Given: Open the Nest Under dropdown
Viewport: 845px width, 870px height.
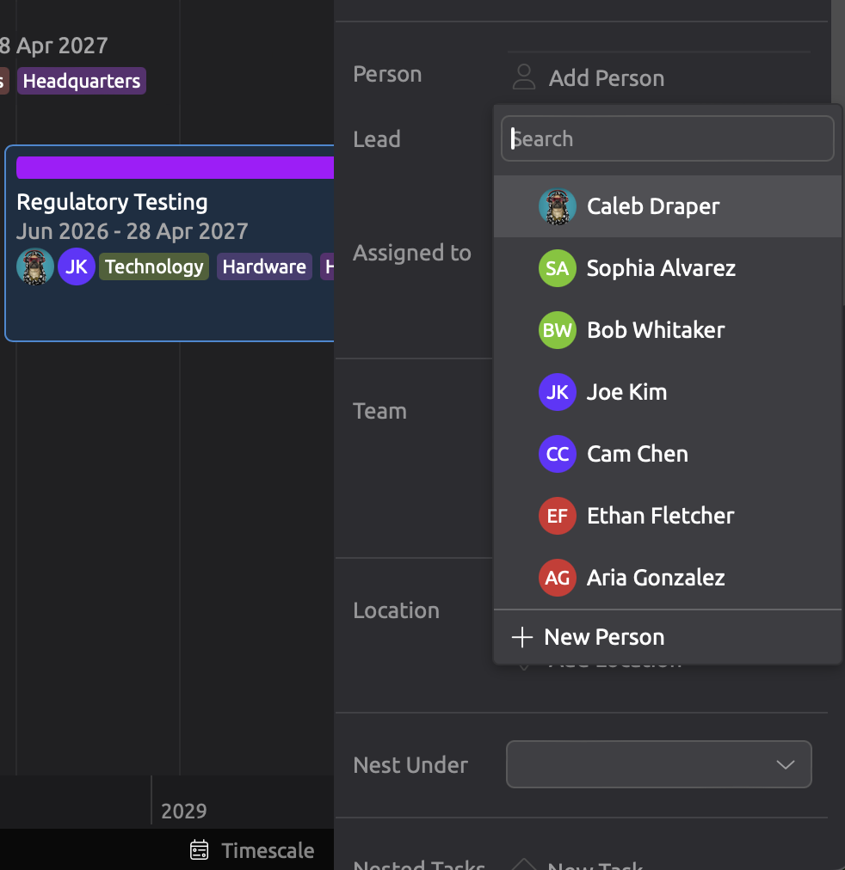Looking at the screenshot, I should 658,764.
